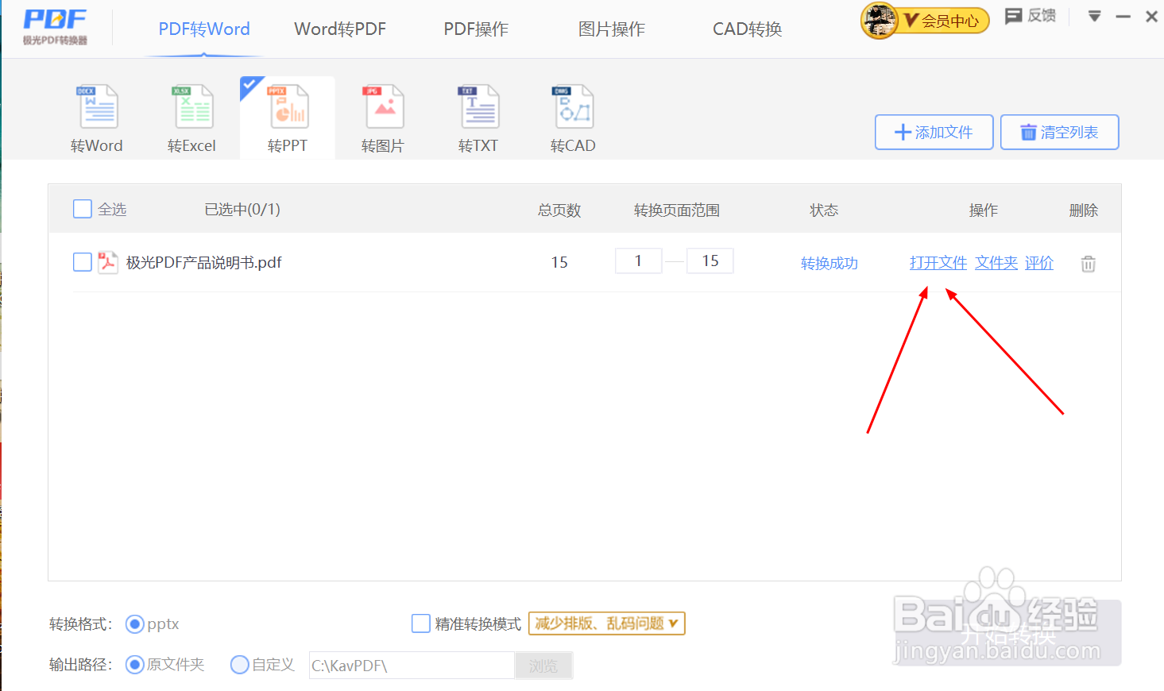Click the end page range field
The image size is (1164, 691).
tap(710, 261)
